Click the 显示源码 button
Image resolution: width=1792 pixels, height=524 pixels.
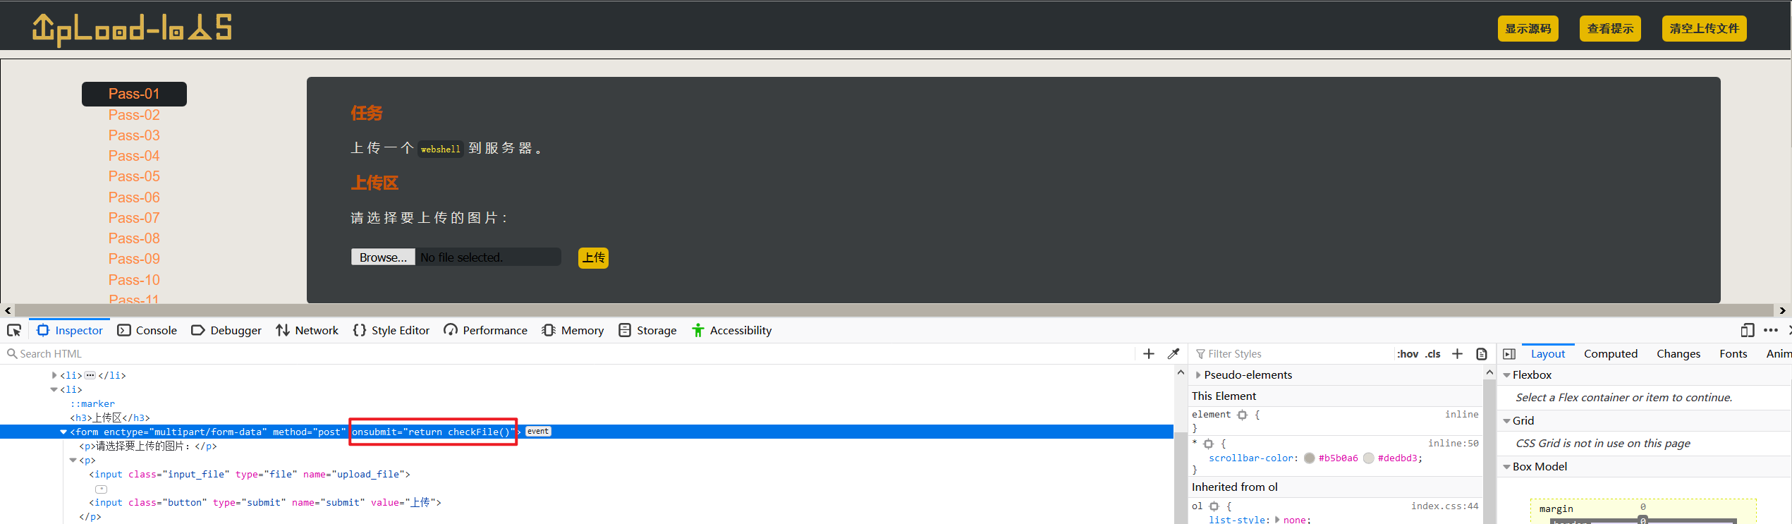(1528, 29)
